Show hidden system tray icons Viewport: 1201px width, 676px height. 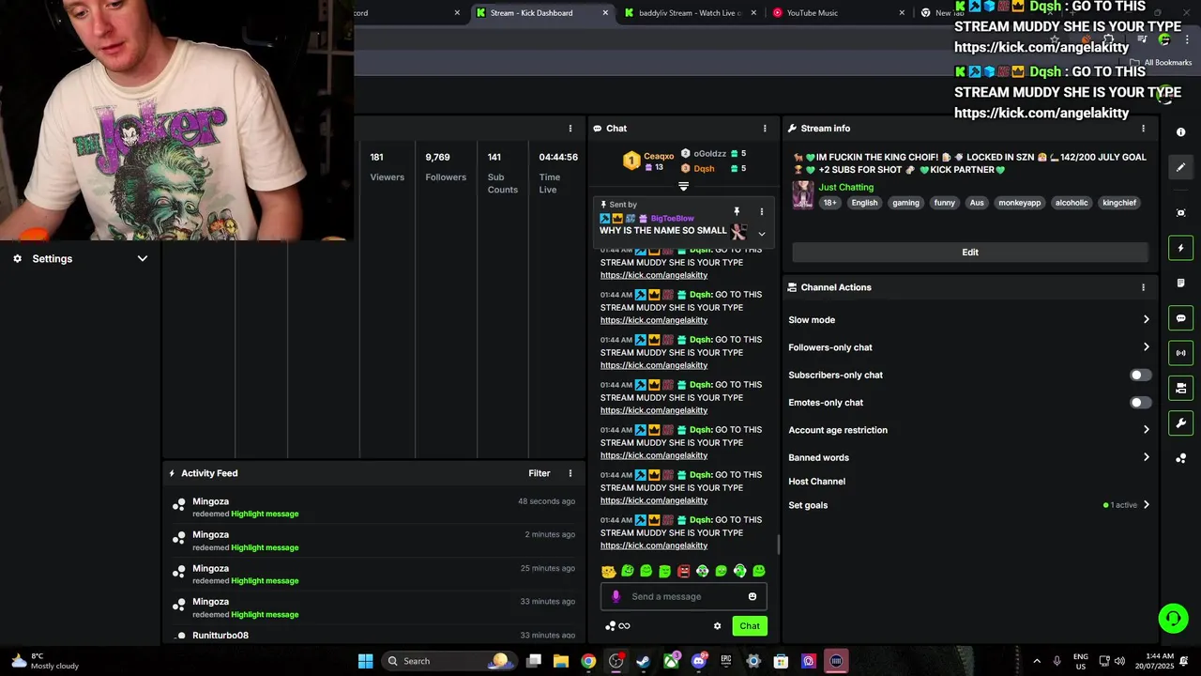pyautogui.click(x=1037, y=661)
